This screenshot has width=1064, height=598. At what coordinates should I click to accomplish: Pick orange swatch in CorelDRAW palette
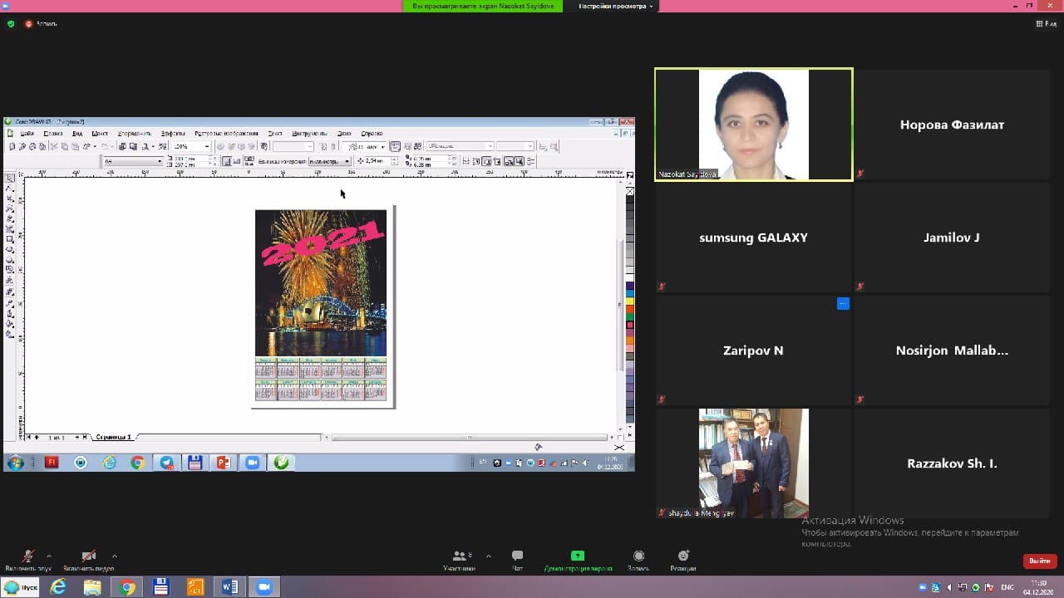point(630,340)
